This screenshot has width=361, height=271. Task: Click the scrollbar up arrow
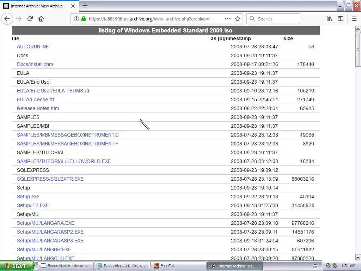point(358,29)
